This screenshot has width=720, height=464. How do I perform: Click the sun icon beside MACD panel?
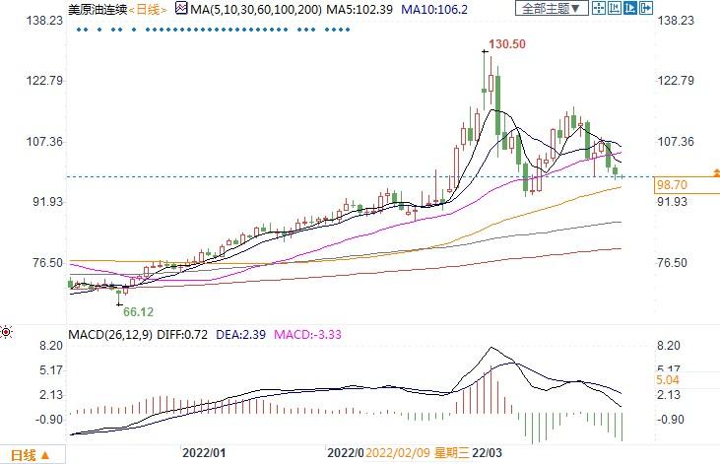pyautogui.click(x=8, y=332)
